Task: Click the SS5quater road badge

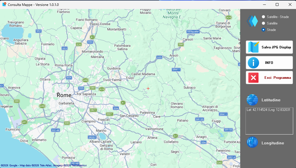Action: click(193, 32)
